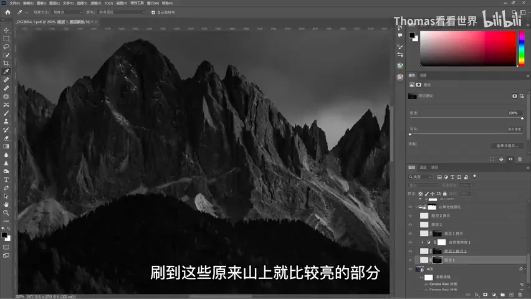Select the Zoom tool
531x299 pixels.
tap(6, 212)
